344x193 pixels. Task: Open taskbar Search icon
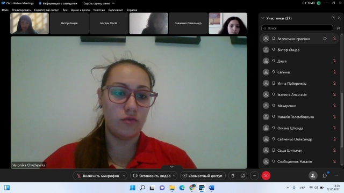pos(142,188)
